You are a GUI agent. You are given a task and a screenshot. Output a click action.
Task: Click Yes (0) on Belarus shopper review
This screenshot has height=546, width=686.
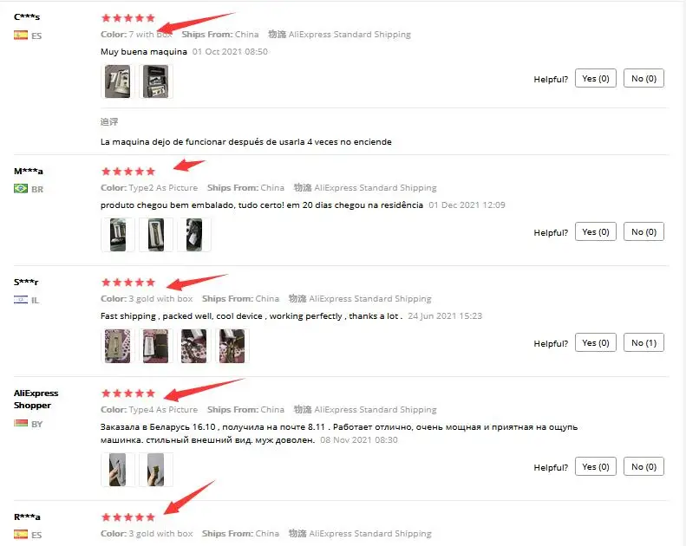596,467
